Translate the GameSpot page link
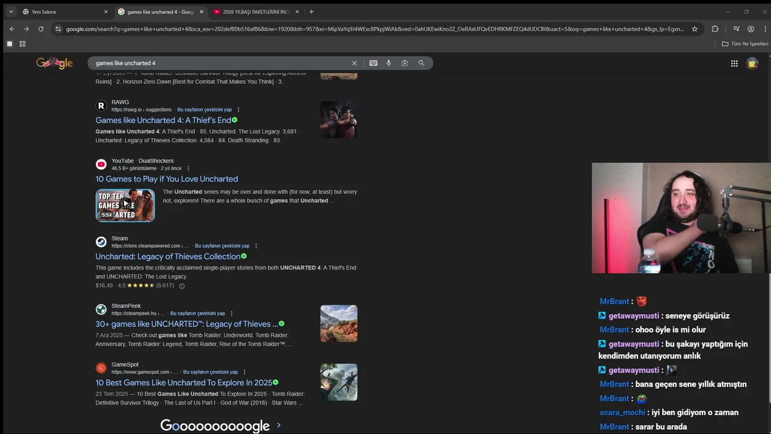771x434 pixels. coord(210,372)
